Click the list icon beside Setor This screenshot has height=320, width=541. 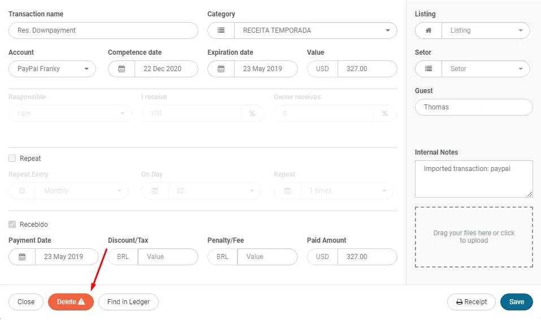(x=429, y=69)
